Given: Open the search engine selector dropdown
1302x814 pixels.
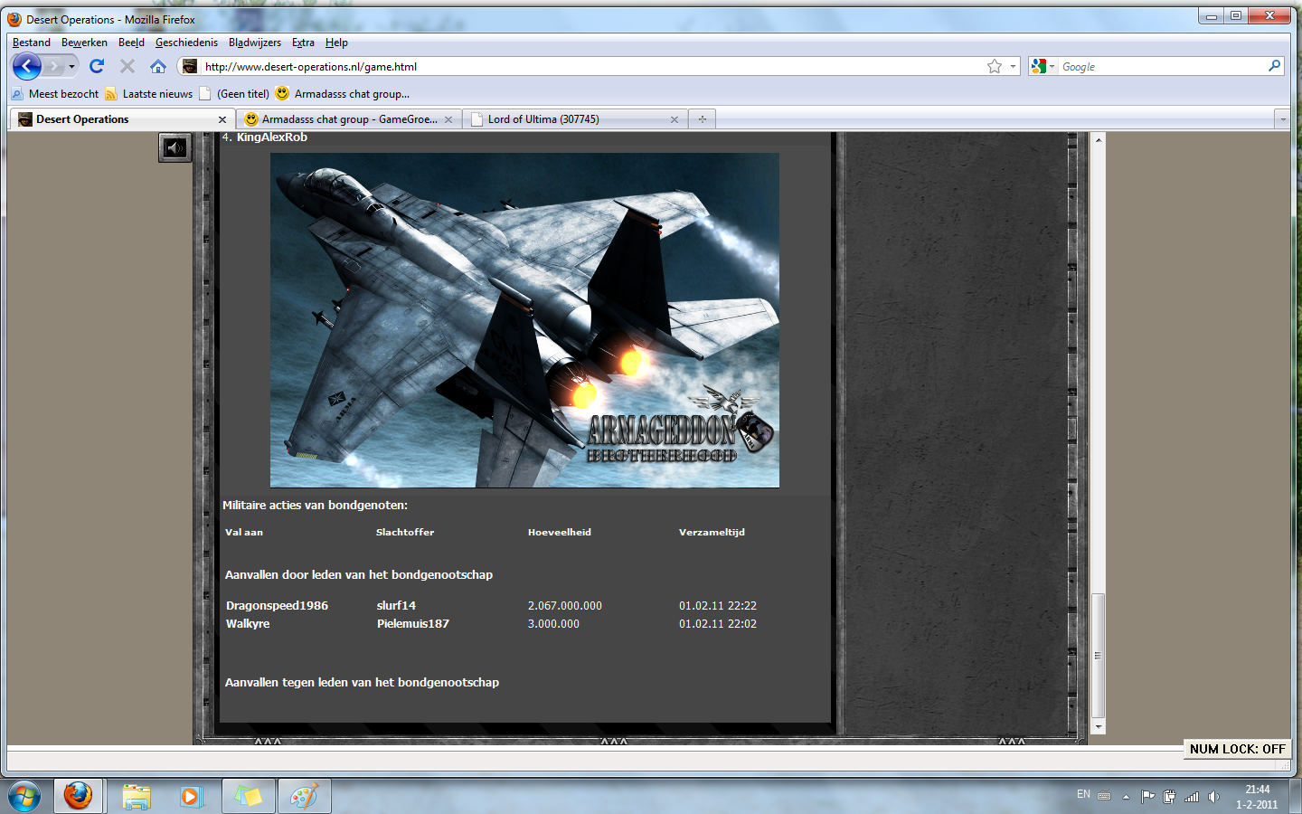Looking at the screenshot, I should pos(1043,66).
